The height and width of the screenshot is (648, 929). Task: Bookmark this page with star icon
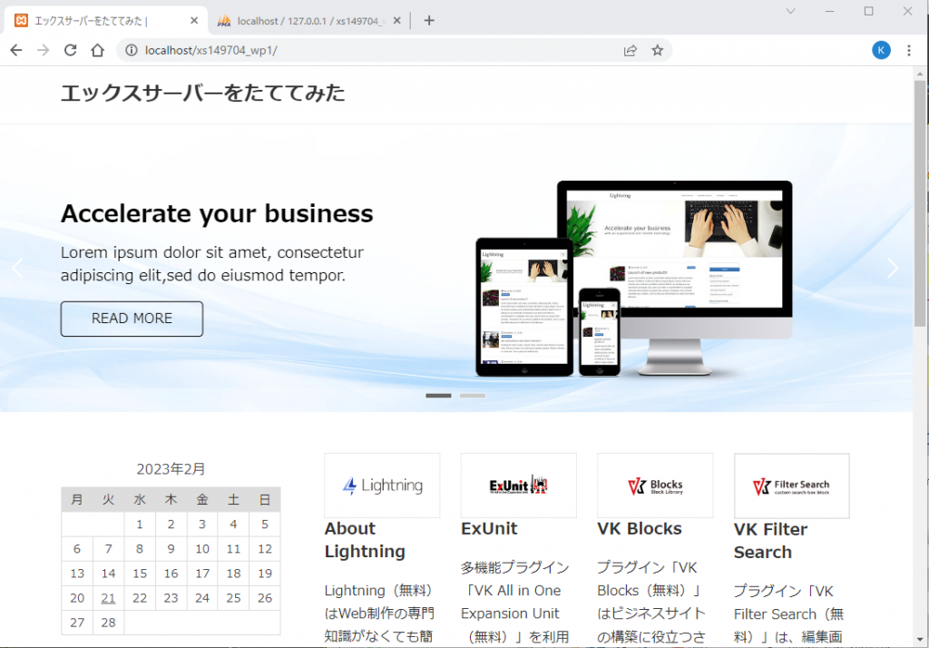point(658,51)
